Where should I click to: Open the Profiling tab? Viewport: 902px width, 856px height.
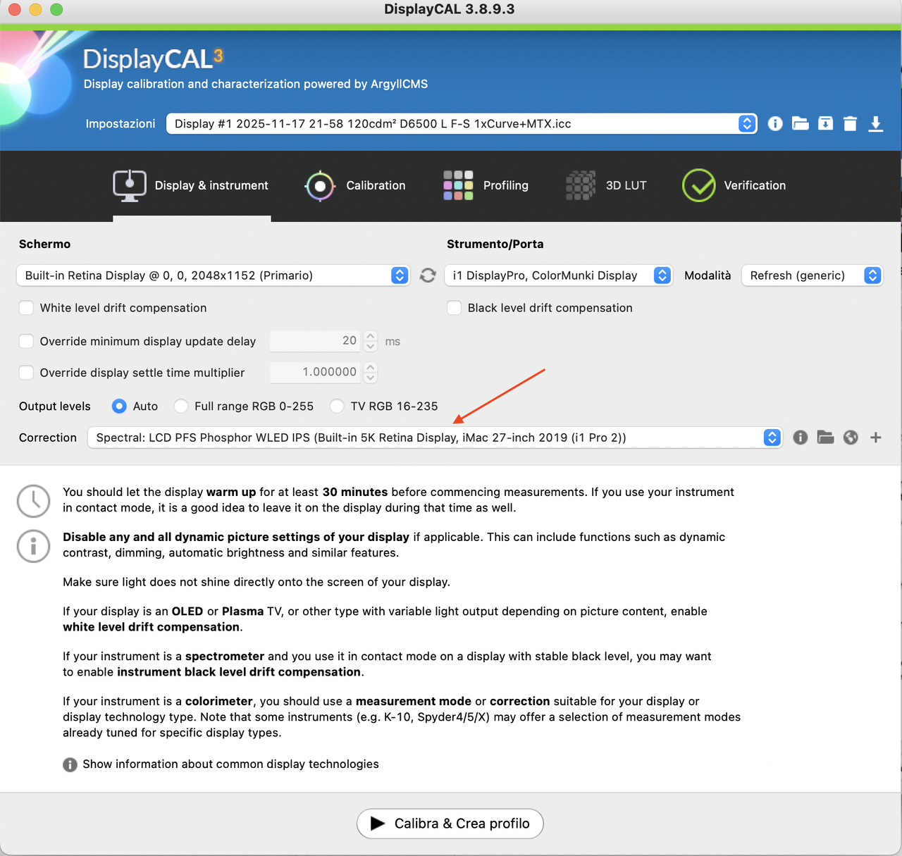486,185
